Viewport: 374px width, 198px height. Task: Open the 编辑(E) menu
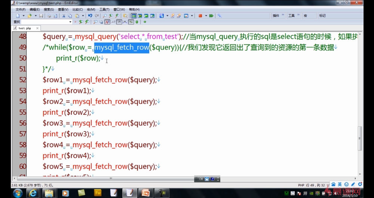[x=34, y=10]
